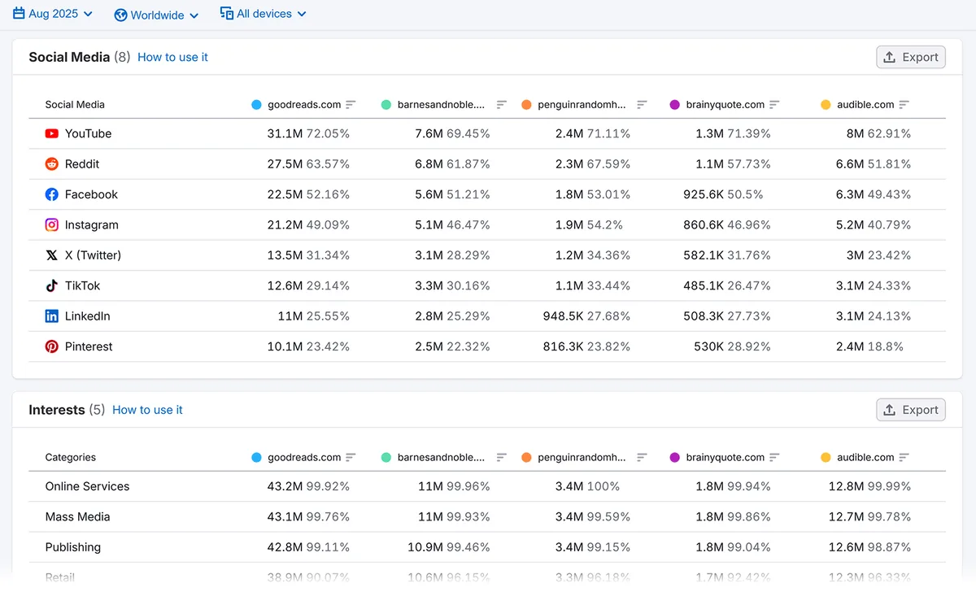The width and height of the screenshot is (976, 592).
Task: Sort Social Media table by barnesandnoble column
Action: (502, 105)
